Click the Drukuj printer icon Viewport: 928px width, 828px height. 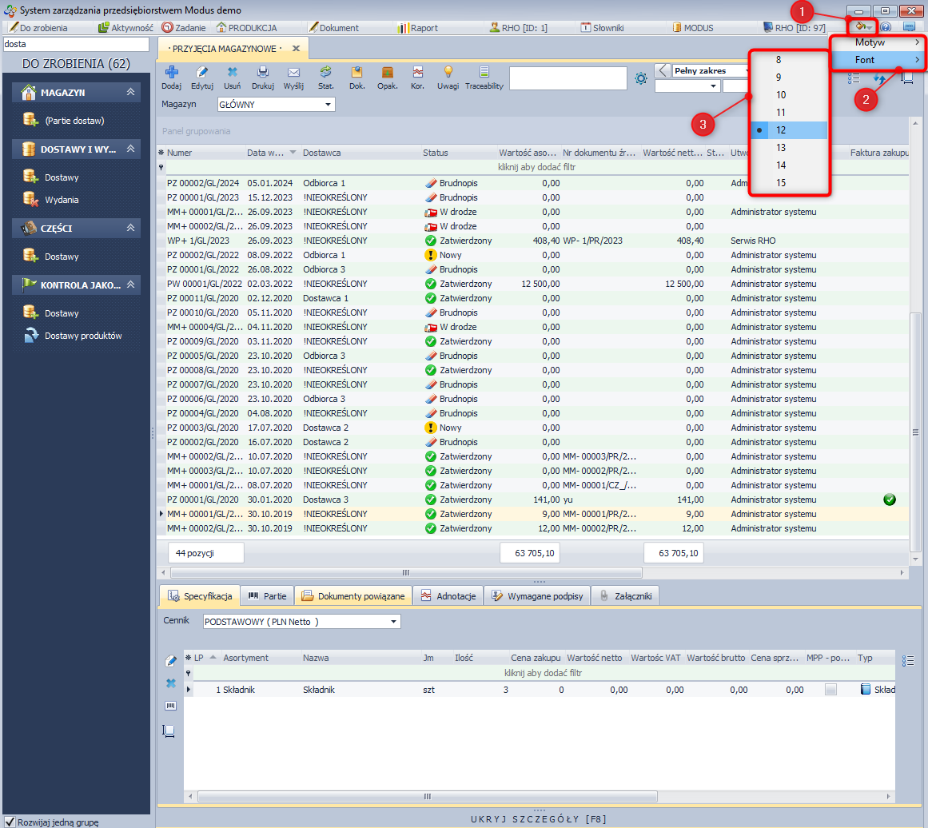(262, 73)
